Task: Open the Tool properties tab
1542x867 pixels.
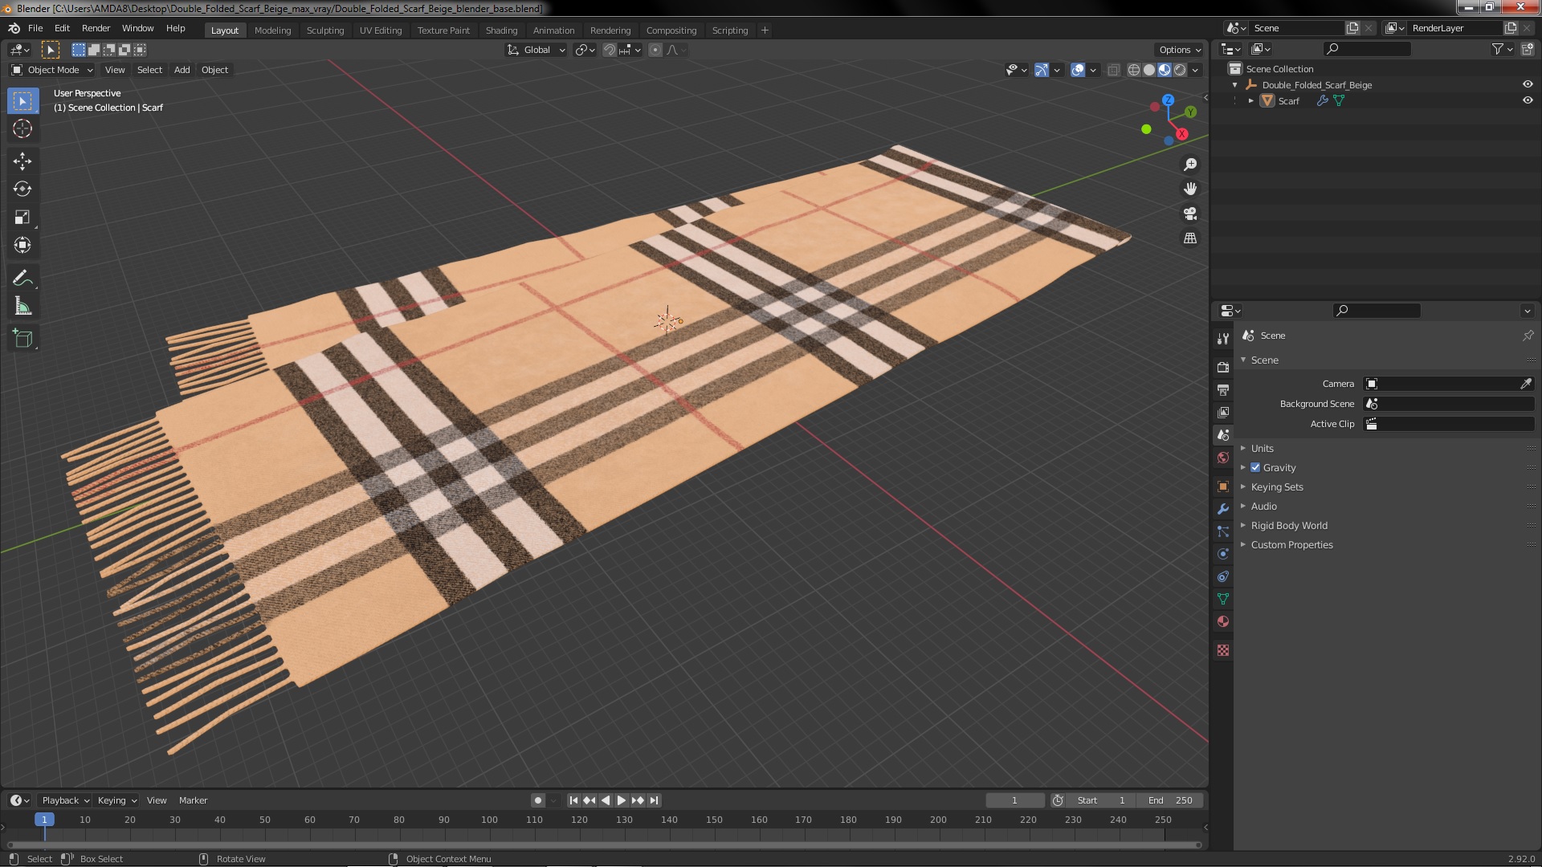Action: (1222, 339)
